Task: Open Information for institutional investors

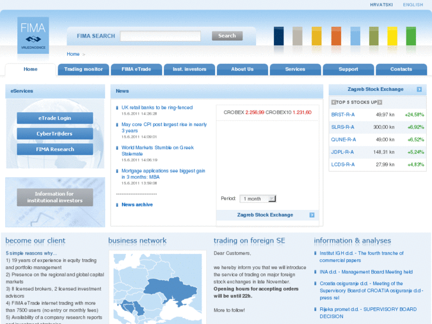Action: (x=55, y=197)
